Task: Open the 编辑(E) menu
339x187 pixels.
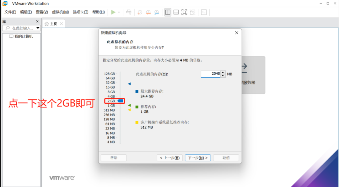Action: click(x=26, y=12)
